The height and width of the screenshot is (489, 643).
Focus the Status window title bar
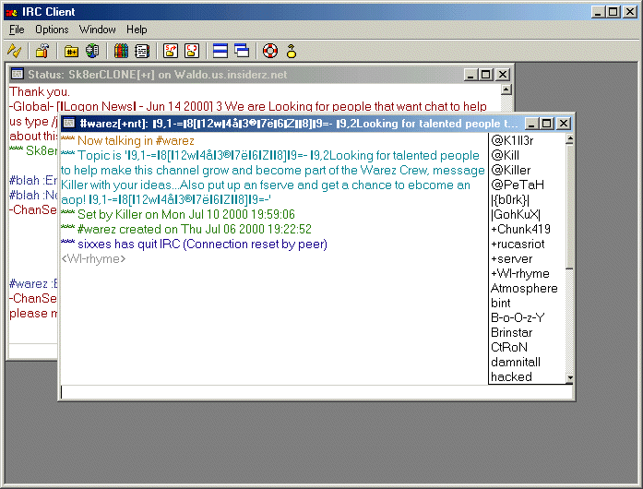(231, 74)
